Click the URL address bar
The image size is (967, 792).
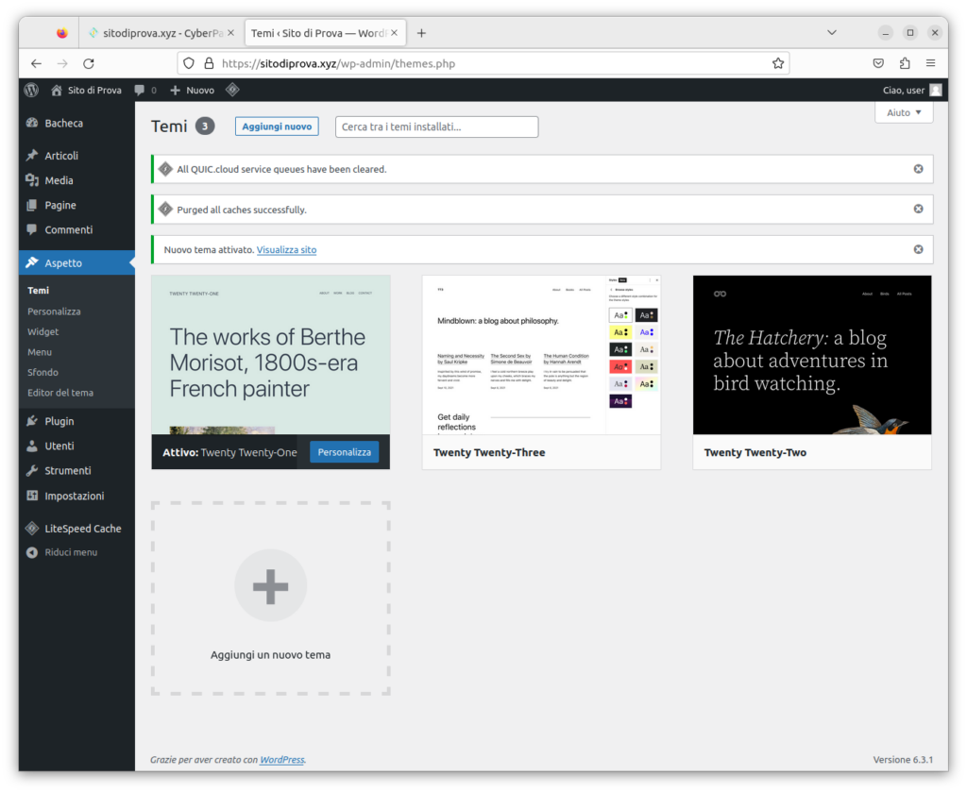pyautogui.click(x=484, y=63)
